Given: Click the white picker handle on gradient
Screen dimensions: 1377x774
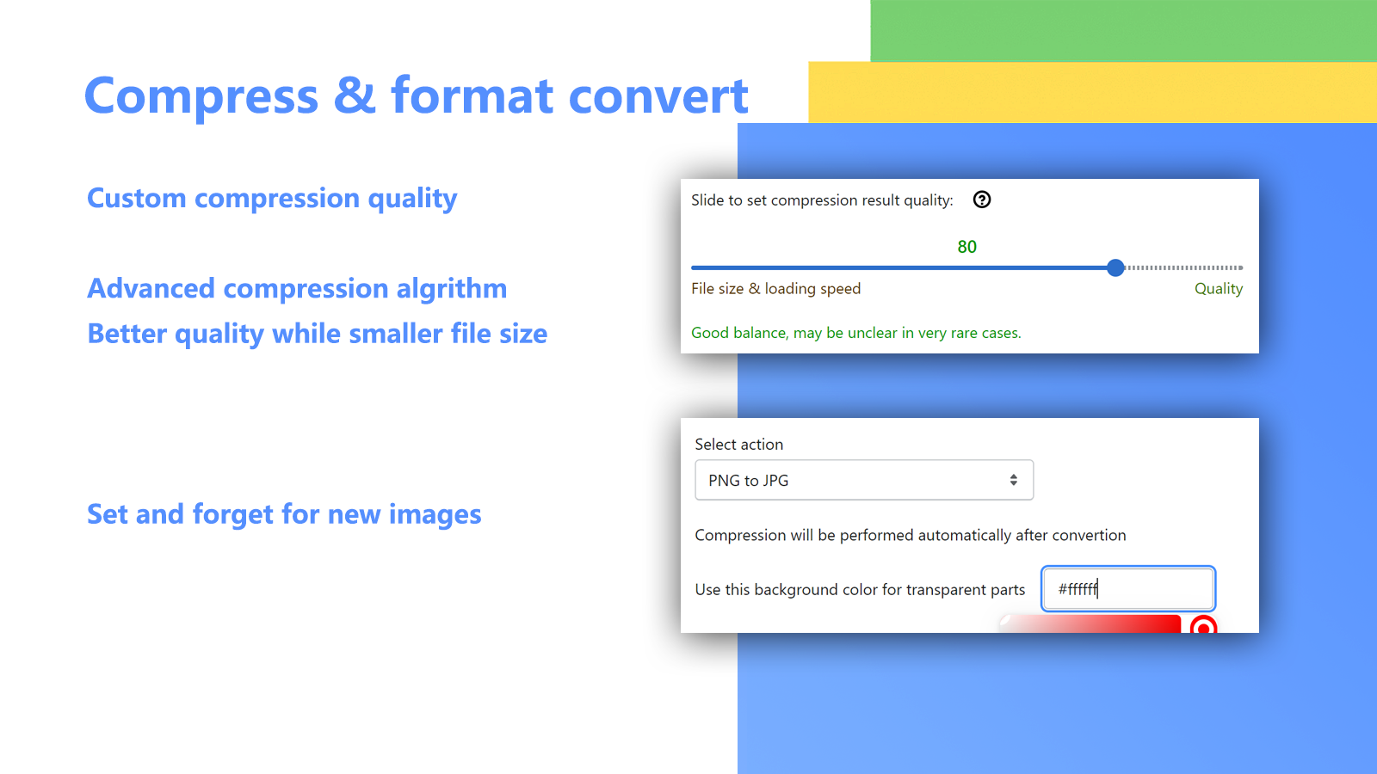Looking at the screenshot, I should (x=1005, y=620).
